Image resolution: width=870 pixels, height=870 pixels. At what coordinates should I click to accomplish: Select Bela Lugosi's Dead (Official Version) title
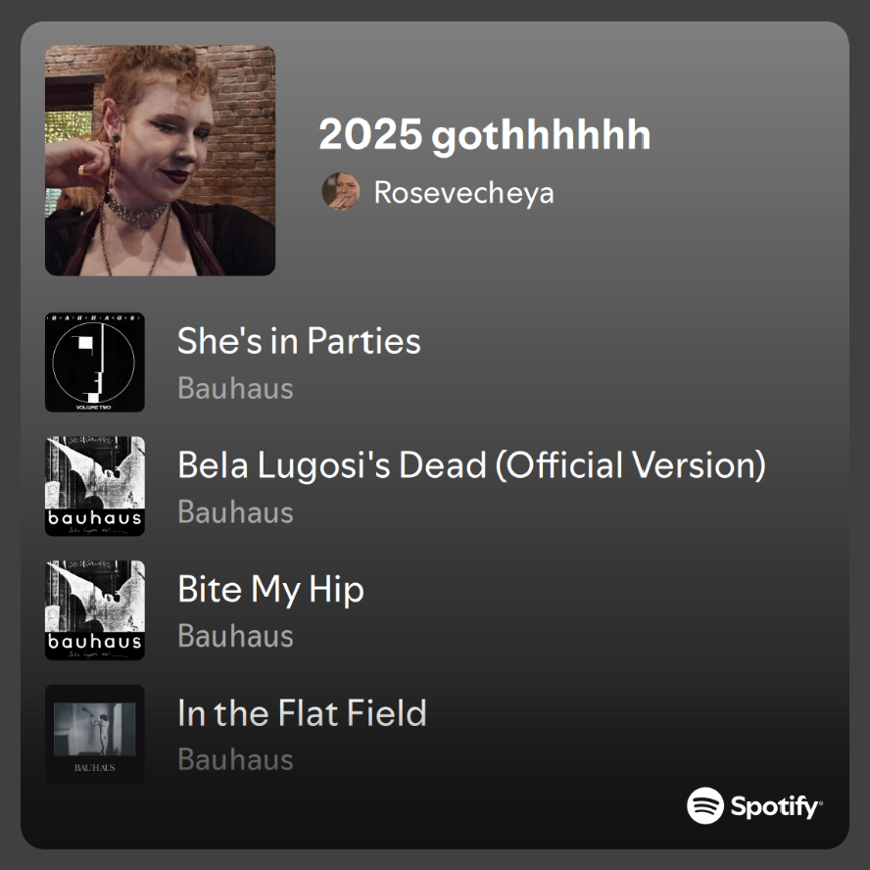click(x=471, y=464)
